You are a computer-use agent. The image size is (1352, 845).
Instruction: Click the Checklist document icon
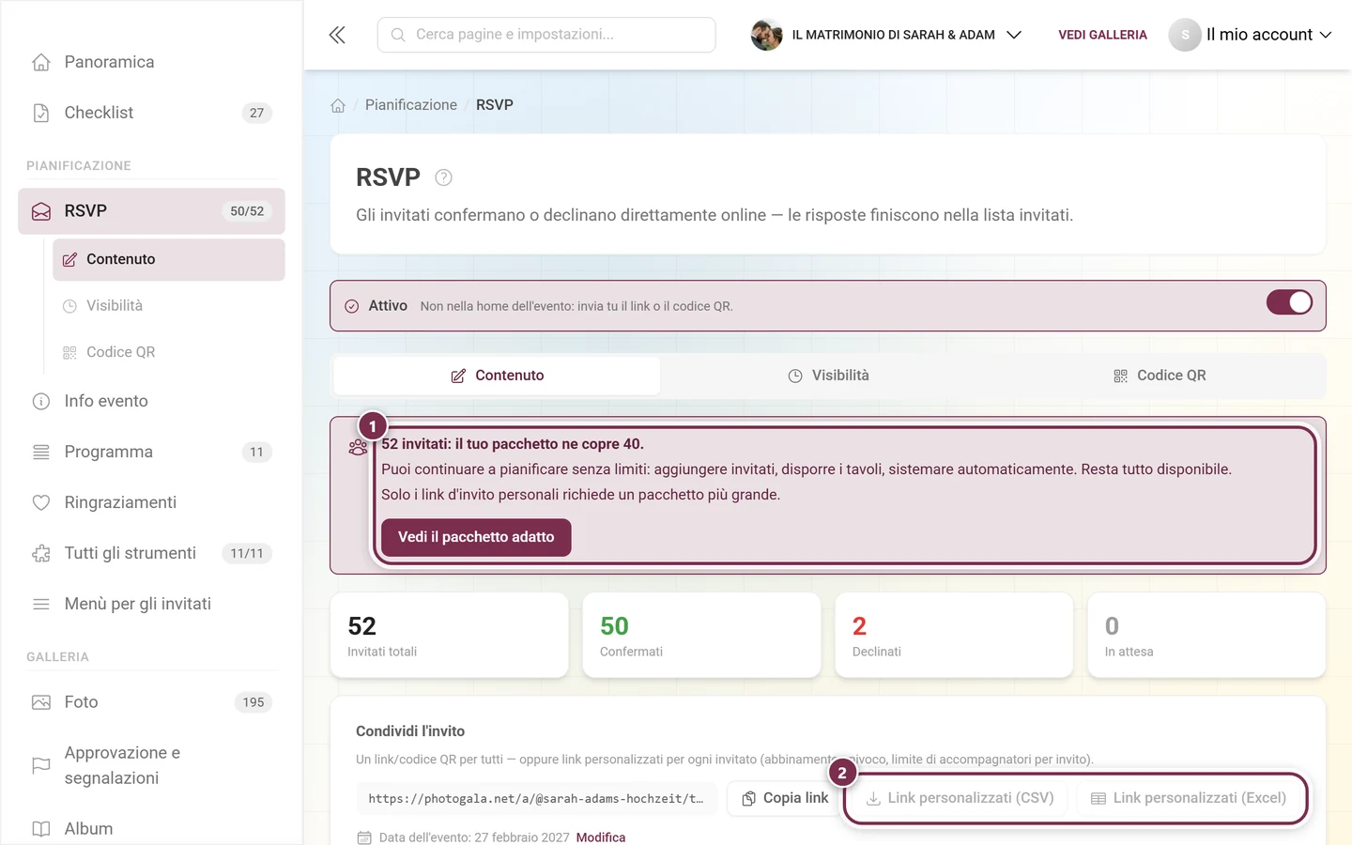(41, 113)
